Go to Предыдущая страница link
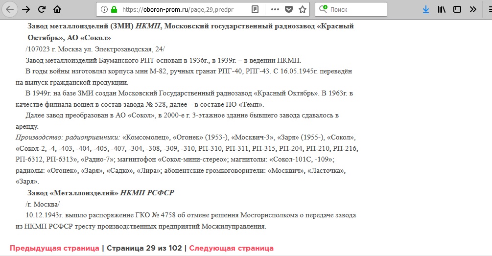Viewport: 492px width, 256px height. coord(54,248)
